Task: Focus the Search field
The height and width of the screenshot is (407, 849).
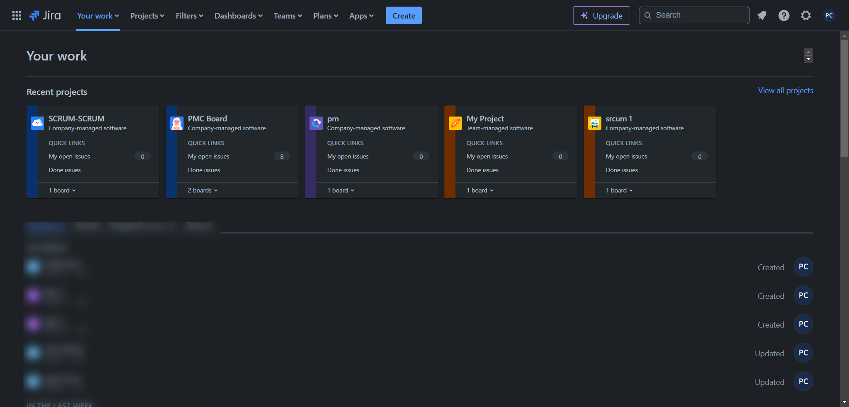Action: pos(694,15)
